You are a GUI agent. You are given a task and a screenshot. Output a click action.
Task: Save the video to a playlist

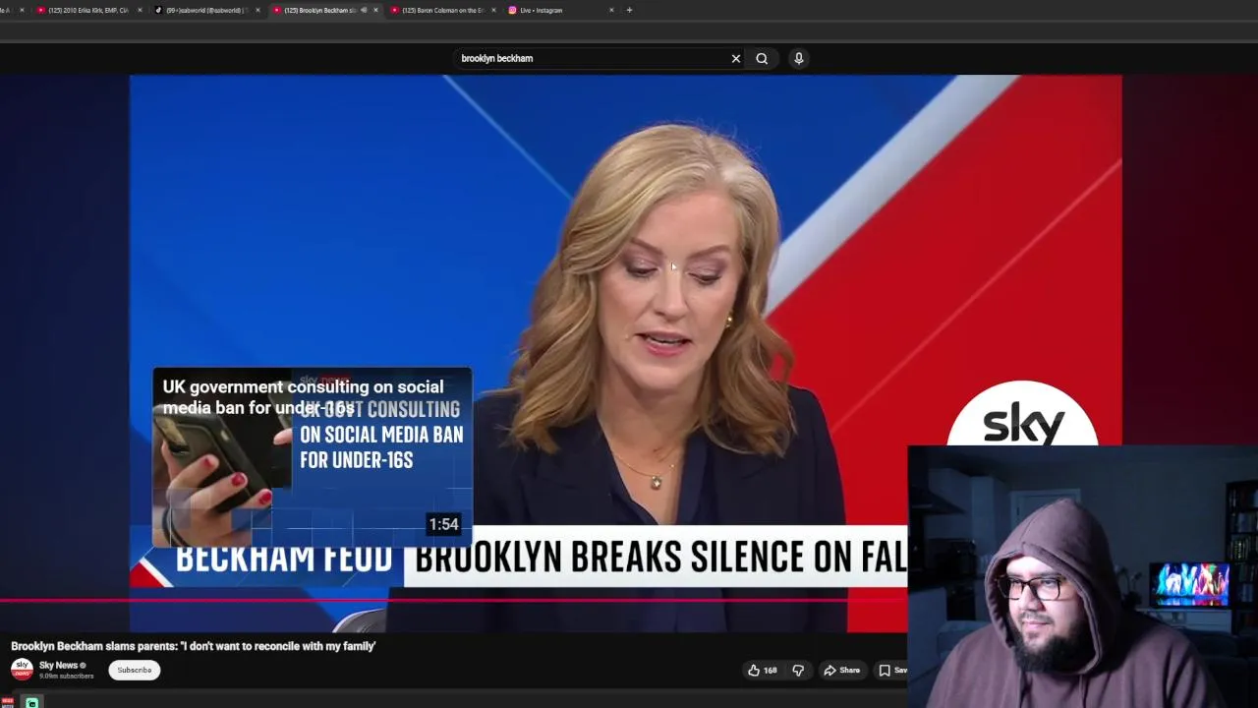click(892, 670)
